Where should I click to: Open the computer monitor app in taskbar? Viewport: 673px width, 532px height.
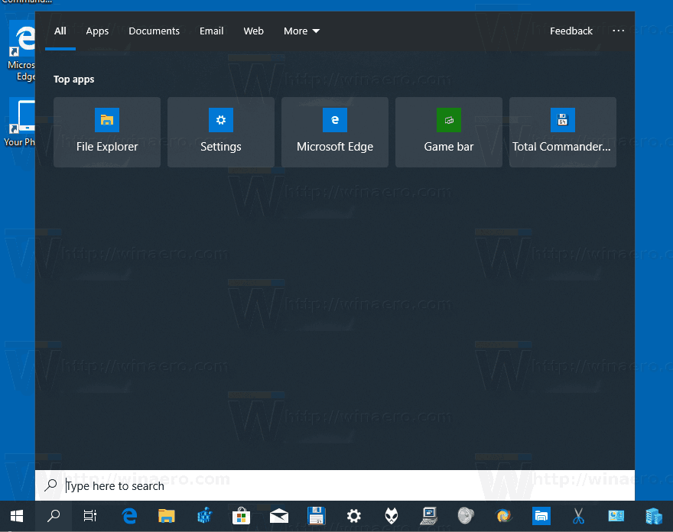[x=428, y=516]
